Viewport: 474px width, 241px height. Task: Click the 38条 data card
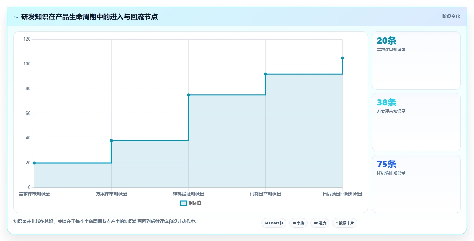point(416,122)
